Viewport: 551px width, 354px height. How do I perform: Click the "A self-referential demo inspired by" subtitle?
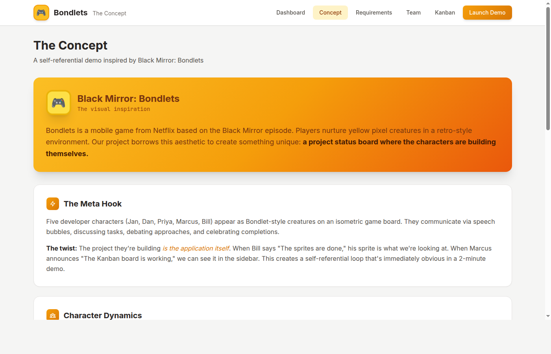(118, 60)
